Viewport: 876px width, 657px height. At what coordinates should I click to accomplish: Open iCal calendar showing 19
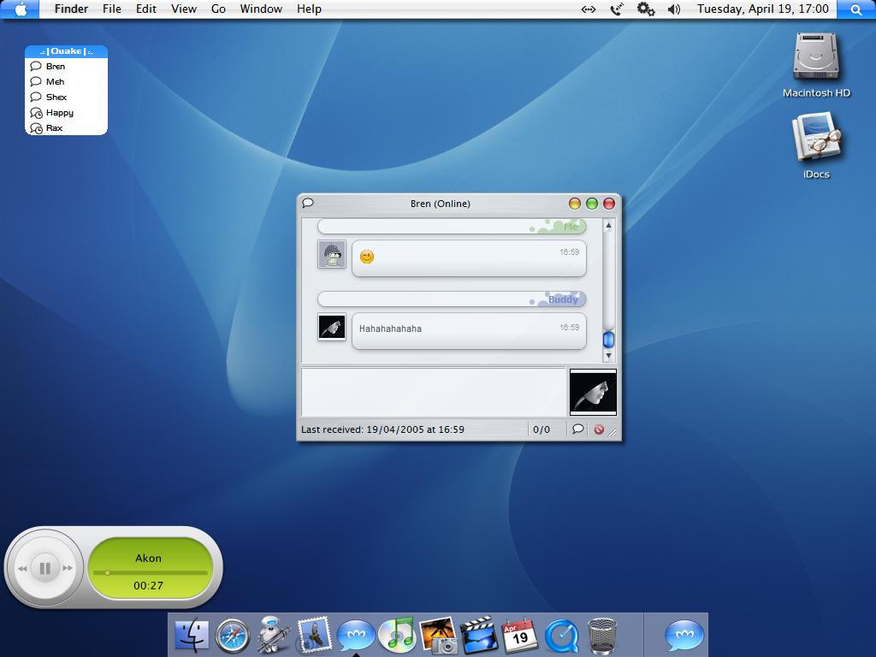[x=520, y=636]
